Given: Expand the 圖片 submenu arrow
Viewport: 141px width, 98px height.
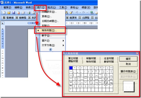Looking at the screenshot, I should (63, 41).
